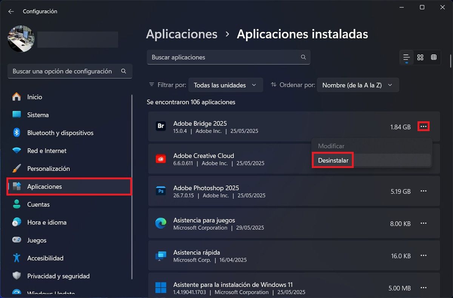Click the Privacidad y seguridad shield icon

pos(17,276)
